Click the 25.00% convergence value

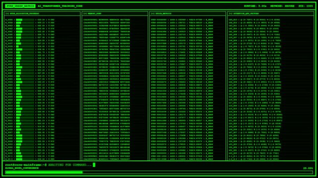click(308, 168)
